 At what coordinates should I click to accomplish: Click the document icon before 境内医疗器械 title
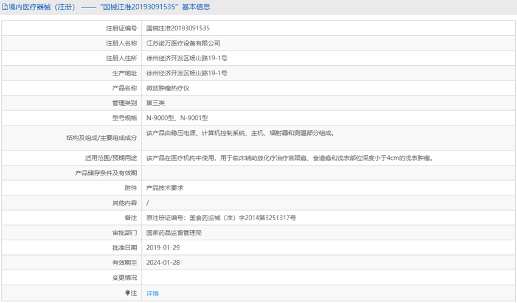click(5, 7)
